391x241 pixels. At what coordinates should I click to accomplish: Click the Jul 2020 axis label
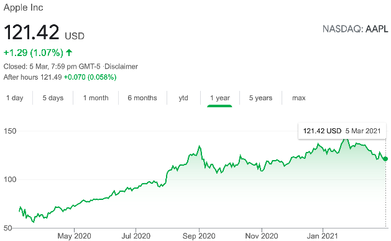[x=136, y=236]
